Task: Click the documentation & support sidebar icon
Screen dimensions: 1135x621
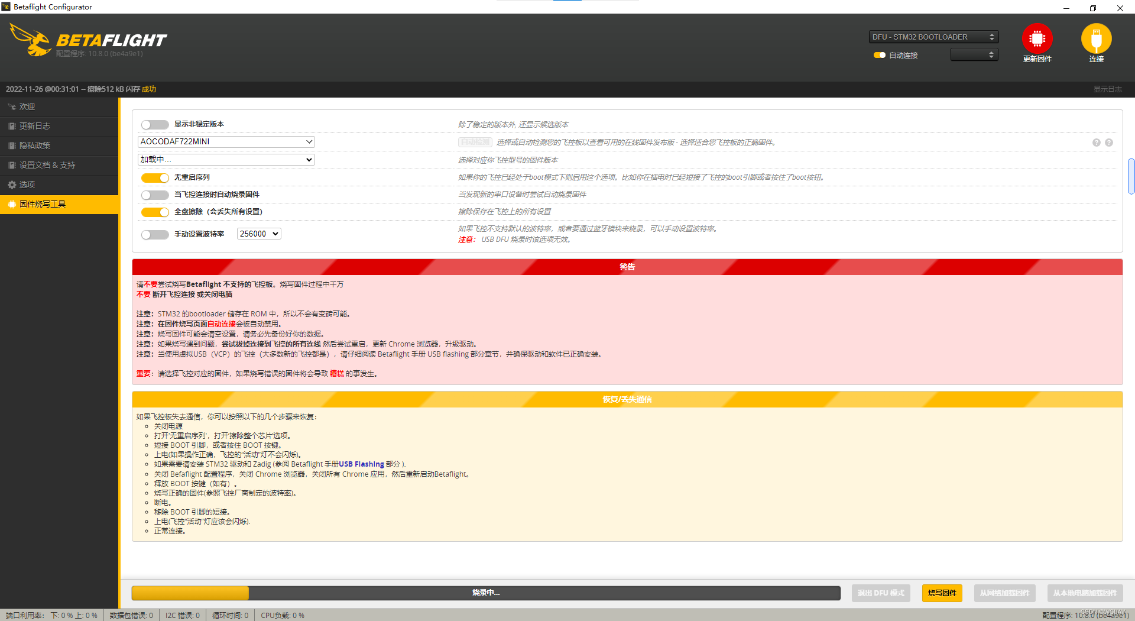Action: pyautogui.click(x=12, y=166)
